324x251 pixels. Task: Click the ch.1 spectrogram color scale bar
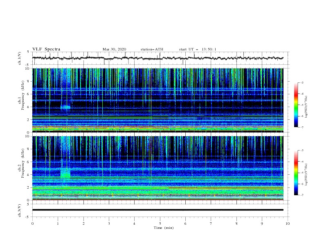[296, 105]
